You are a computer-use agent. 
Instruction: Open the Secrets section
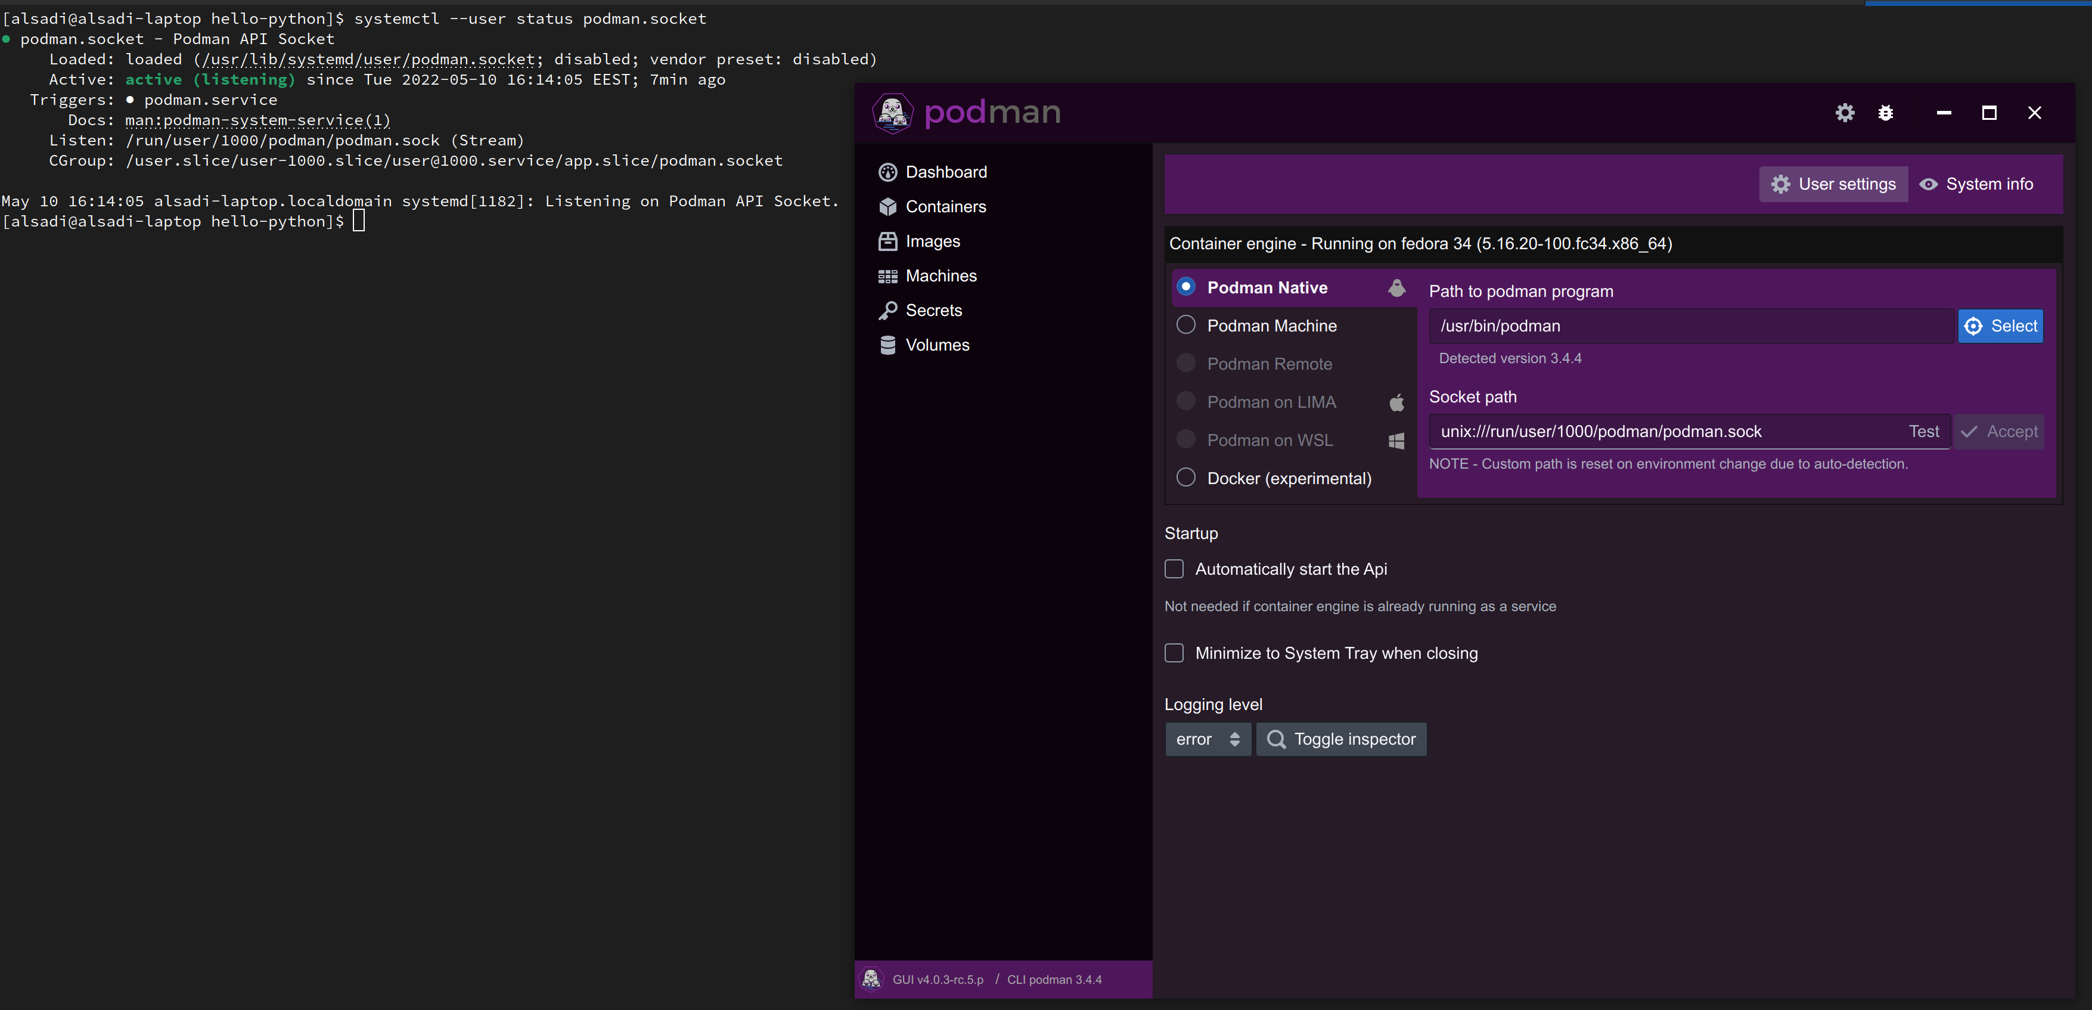click(x=932, y=311)
